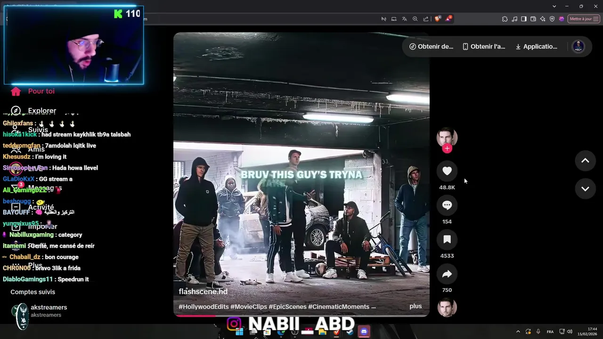
Task: Open Steam in taskbar
Action: click(x=350, y=331)
